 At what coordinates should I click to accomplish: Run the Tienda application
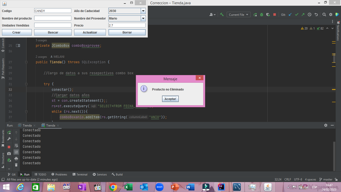[x=255, y=14]
